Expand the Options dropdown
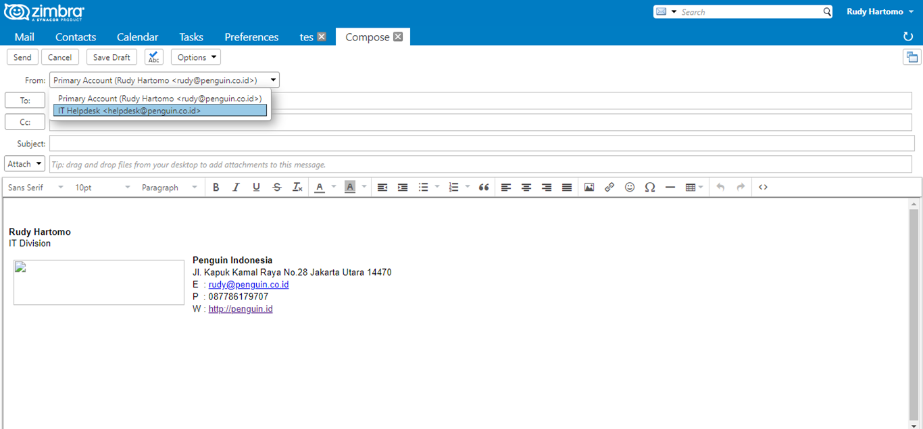This screenshot has height=429, width=923. 196,57
